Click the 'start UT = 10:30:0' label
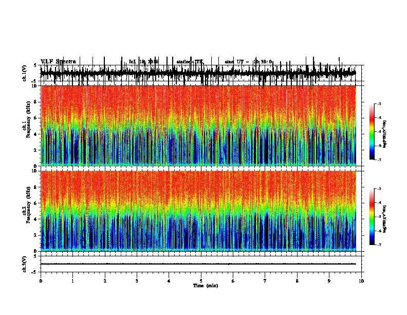Screen dimensions: 407x315 point(248,62)
